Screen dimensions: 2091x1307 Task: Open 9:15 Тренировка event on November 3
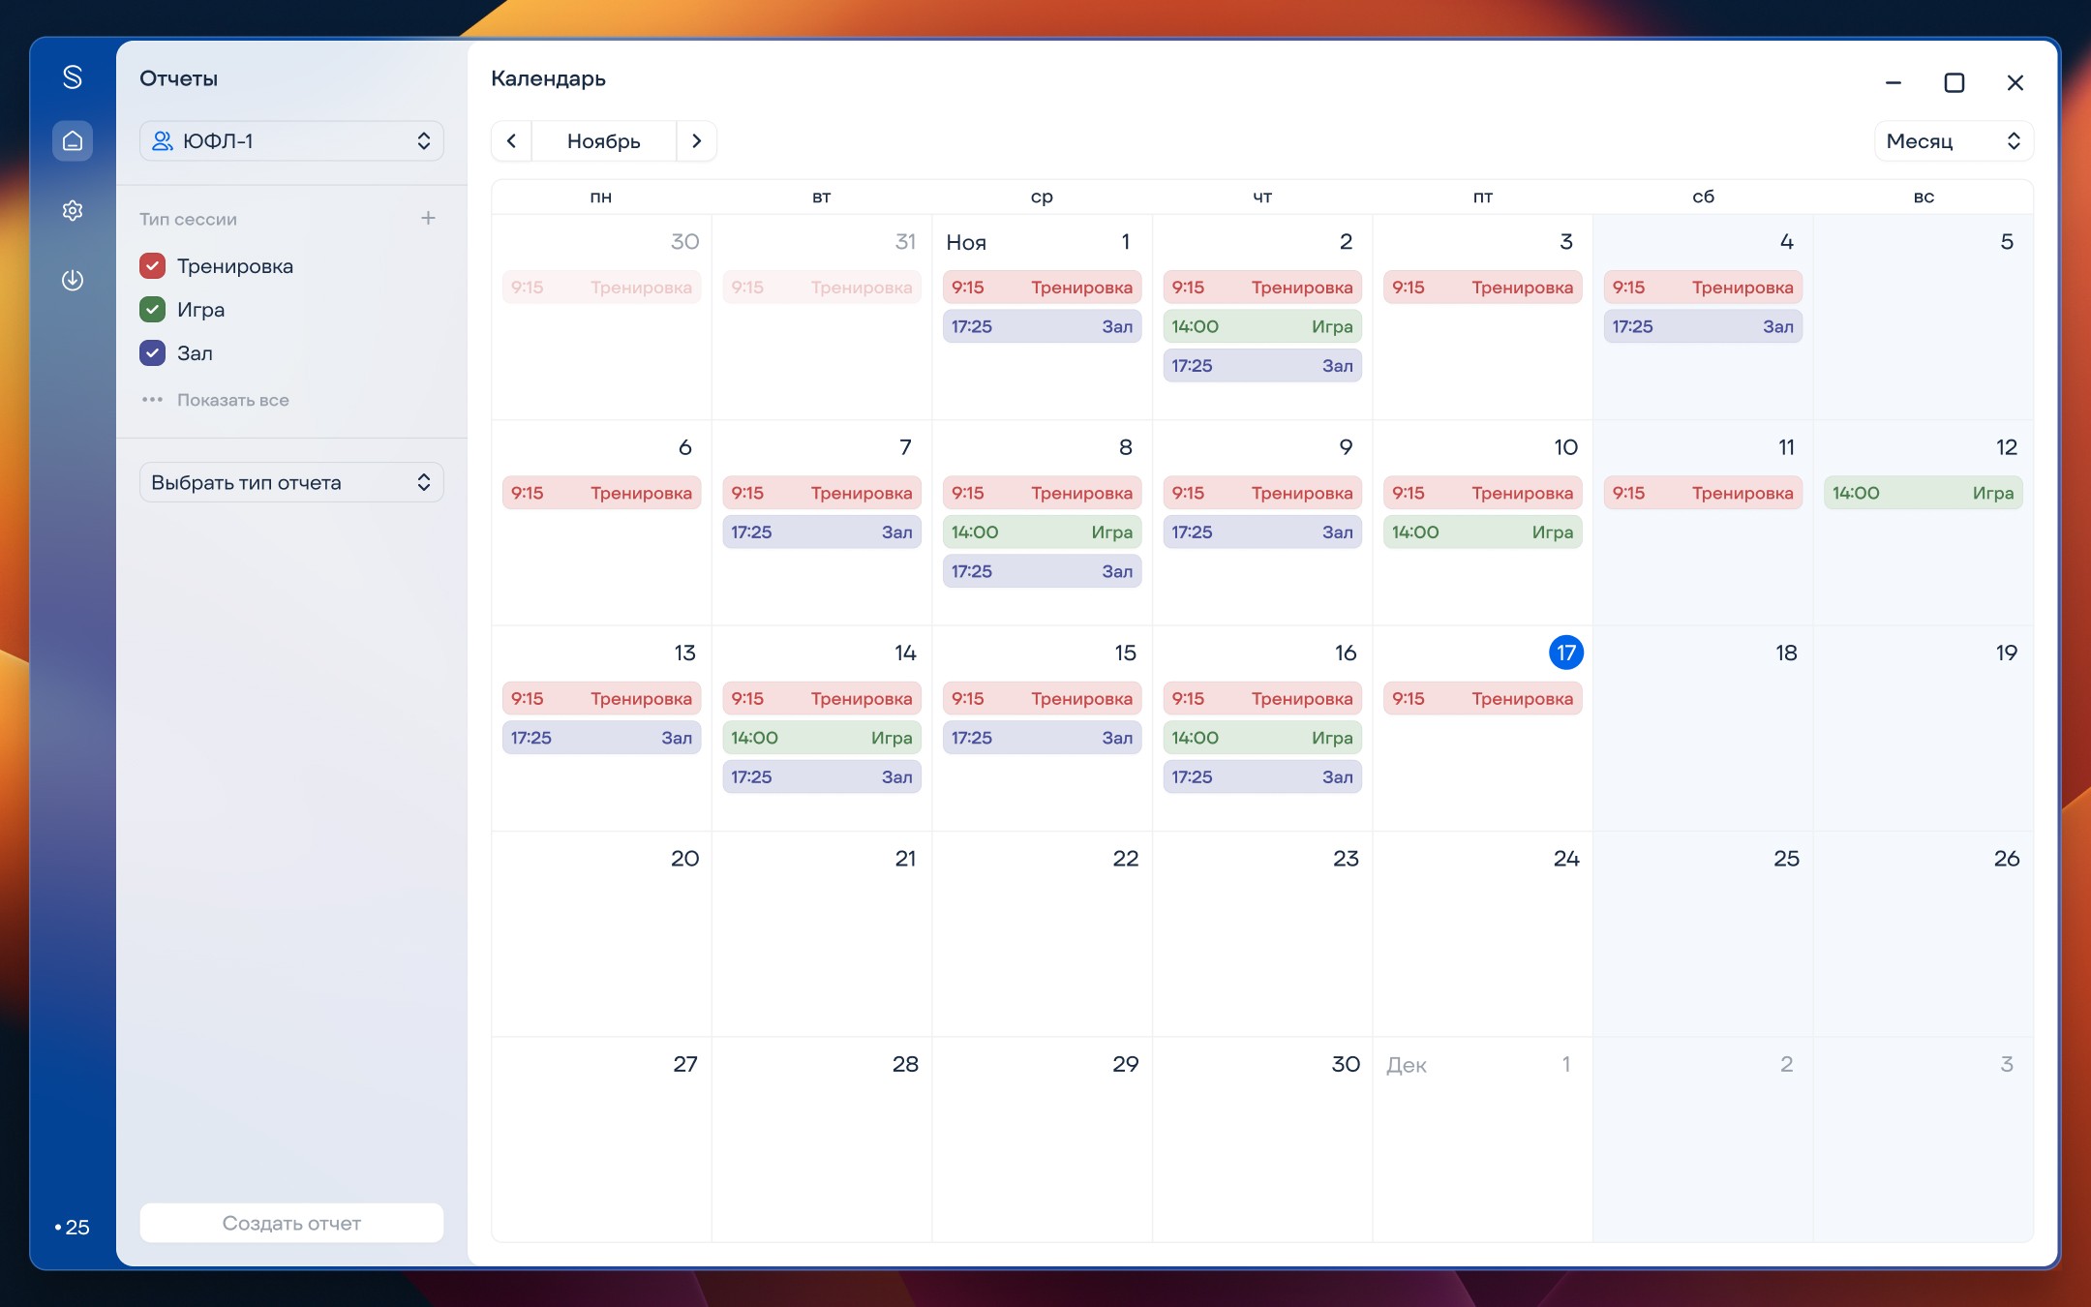[x=1482, y=288]
